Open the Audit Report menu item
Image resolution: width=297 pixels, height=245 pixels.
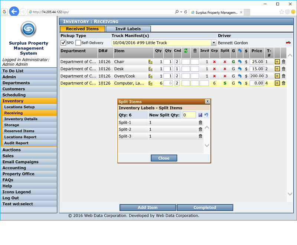[29, 143]
